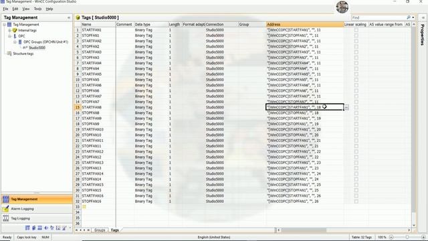Toggle linear scaling for STARTFAN15
428x241 pixels.
(356, 185)
